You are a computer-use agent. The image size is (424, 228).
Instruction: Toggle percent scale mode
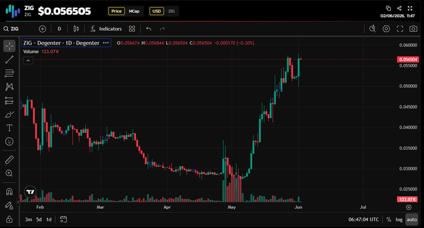(388, 219)
